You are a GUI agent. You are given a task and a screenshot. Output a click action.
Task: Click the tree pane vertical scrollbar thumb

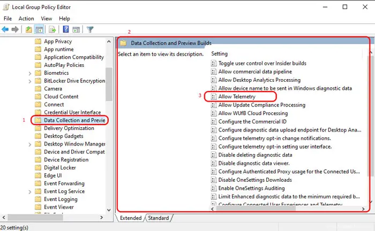pos(109,84)
